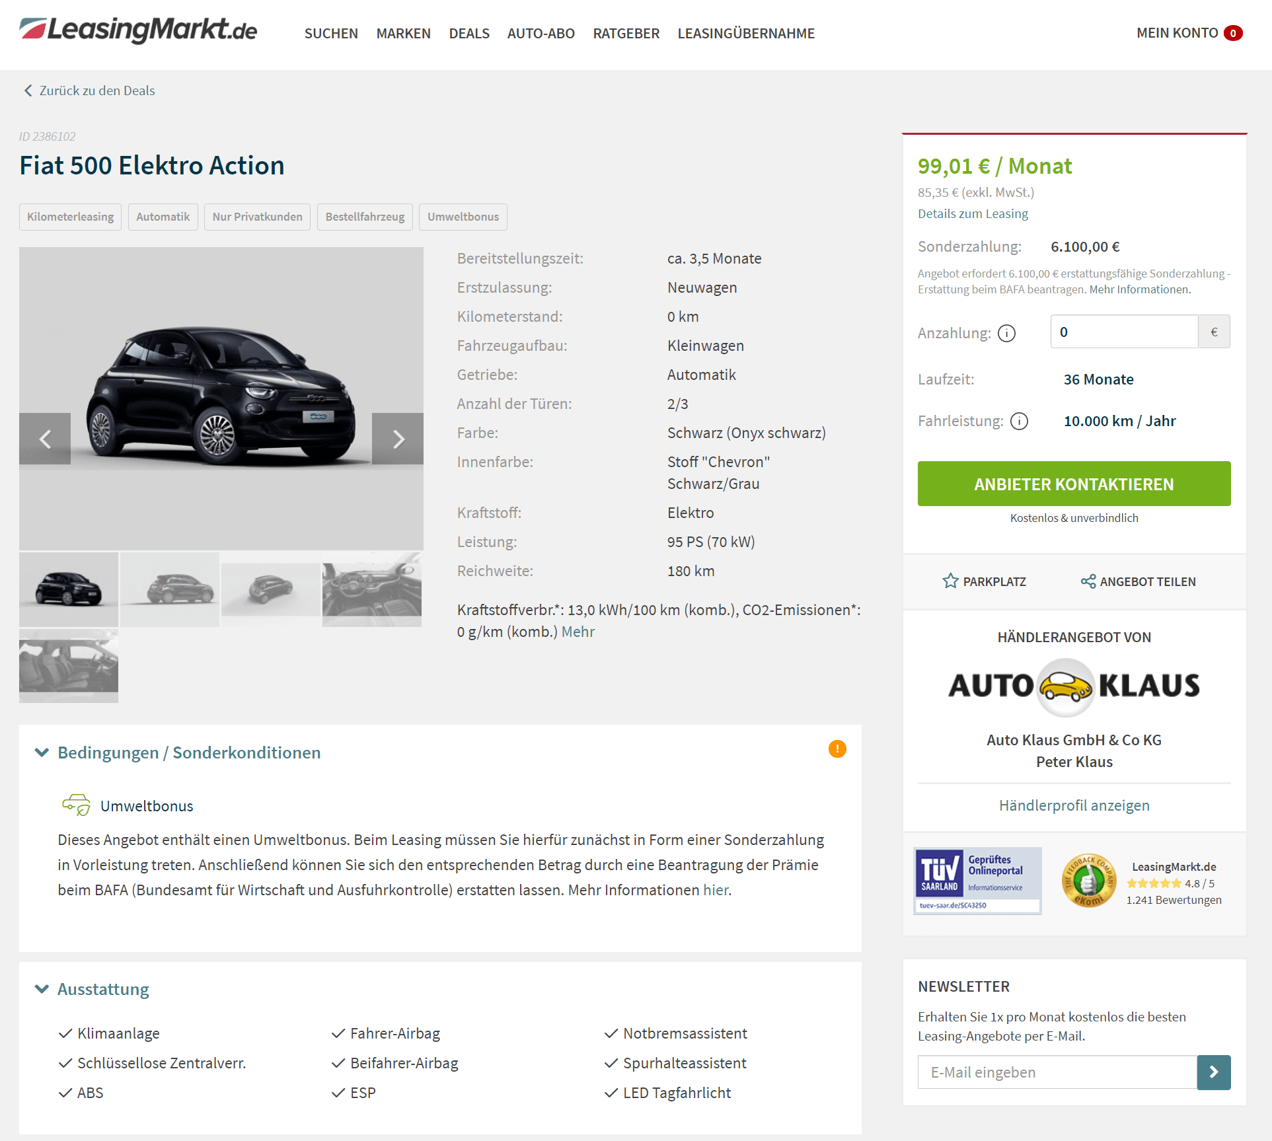Click Bedingungen / Sonderkonditionen heading
The height and width of the screenshot is (1141, 1272).
(189, 753)
